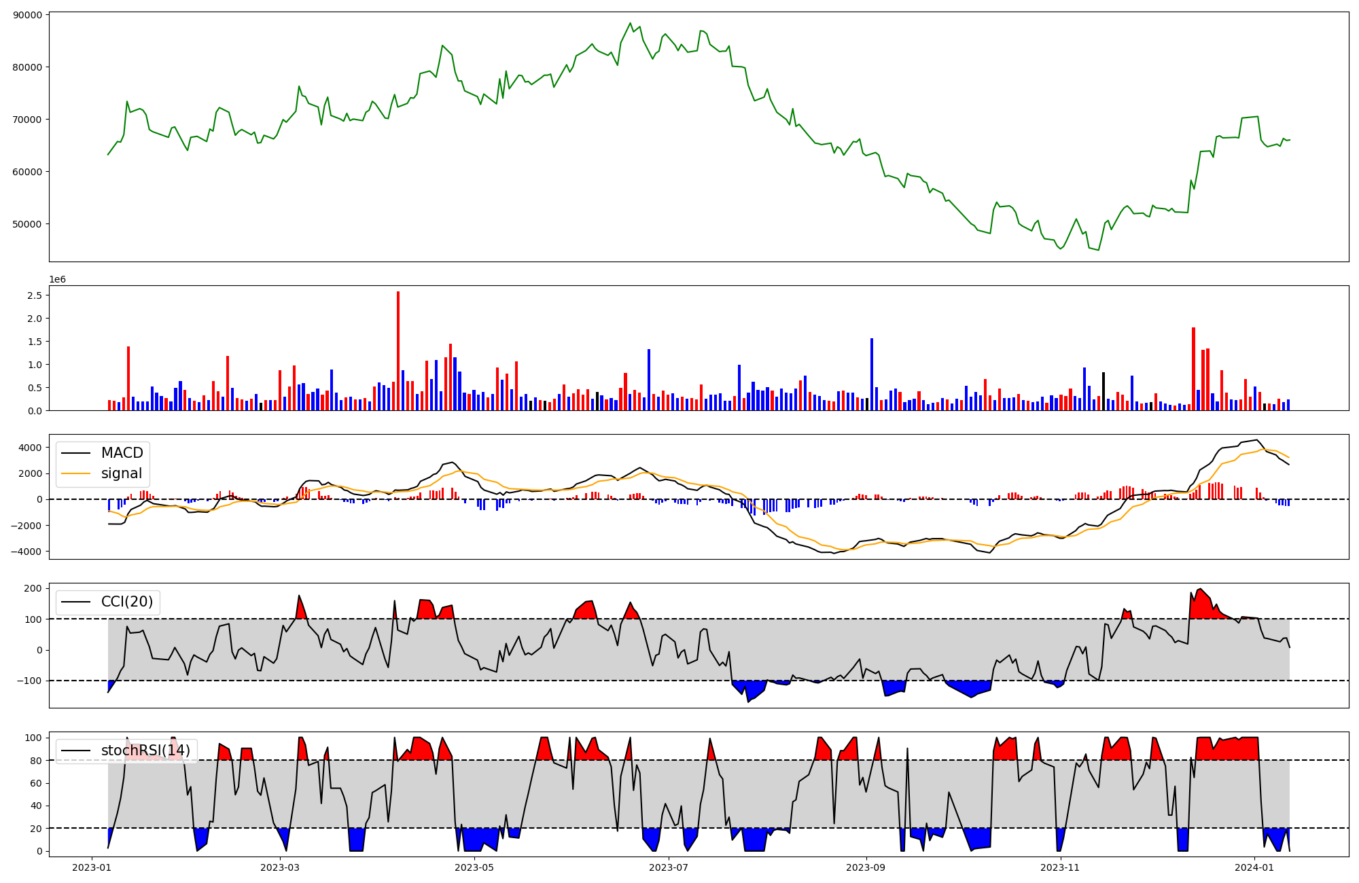Click the 90000 price axis tick label
Viewport: 1359px width, 883px height.
point(27,15)
